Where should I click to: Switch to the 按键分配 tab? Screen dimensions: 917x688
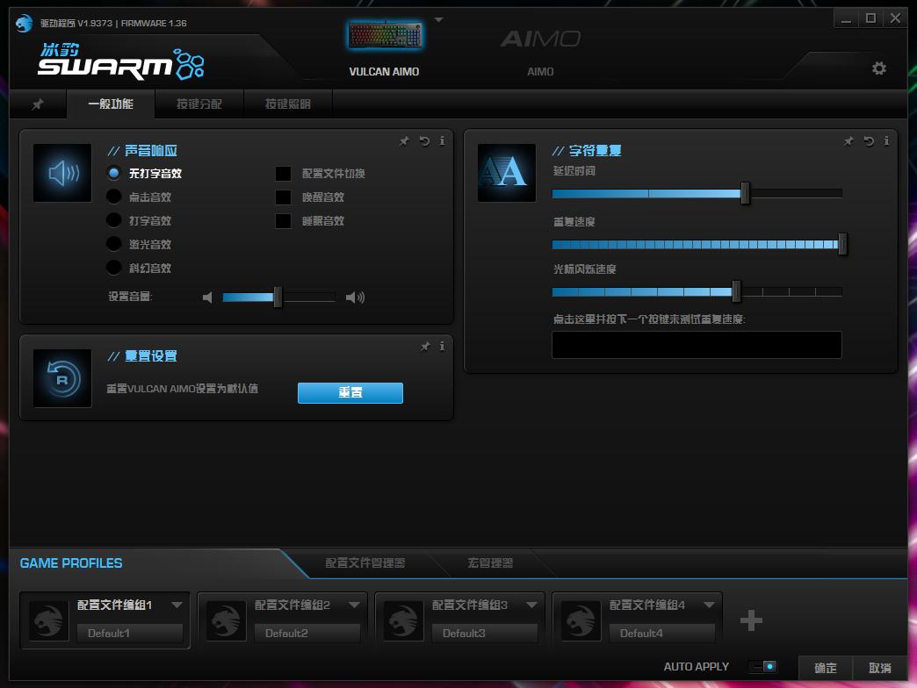pos(198,104)
